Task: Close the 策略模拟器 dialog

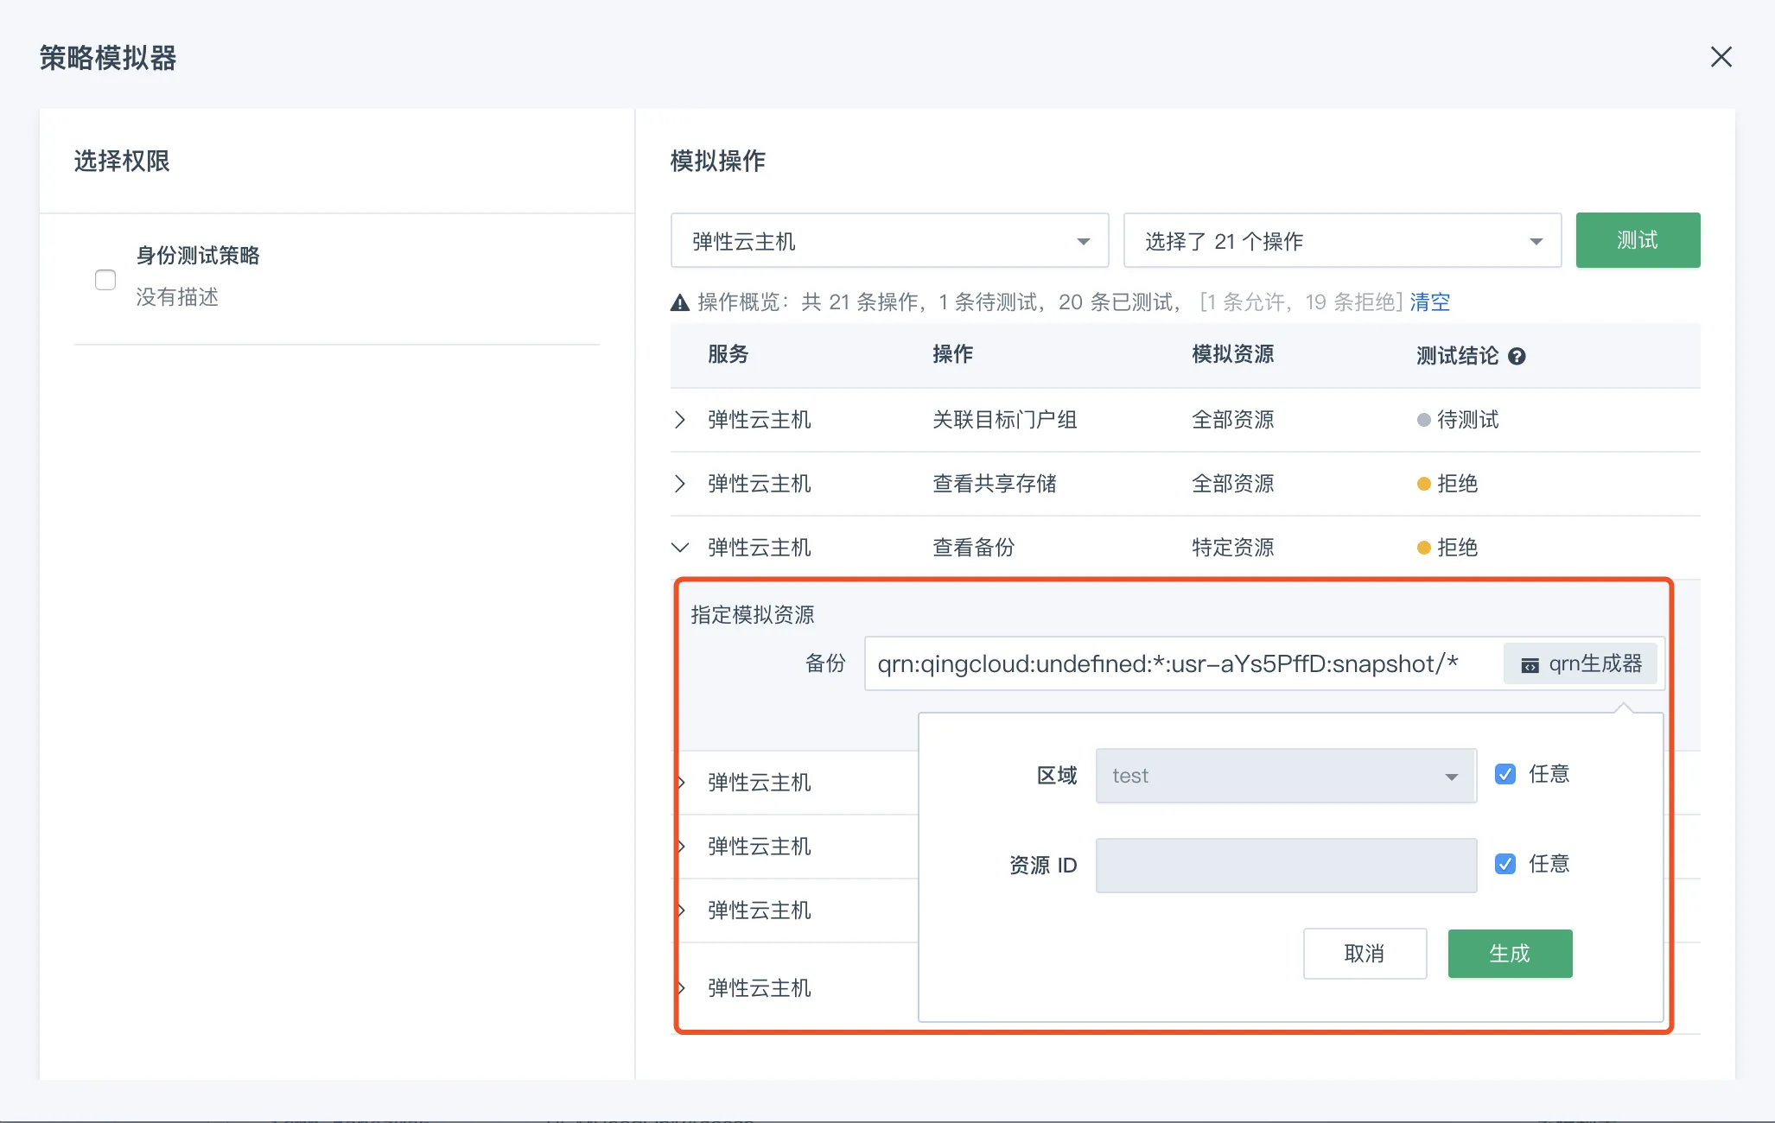Action: (1721, 57)
